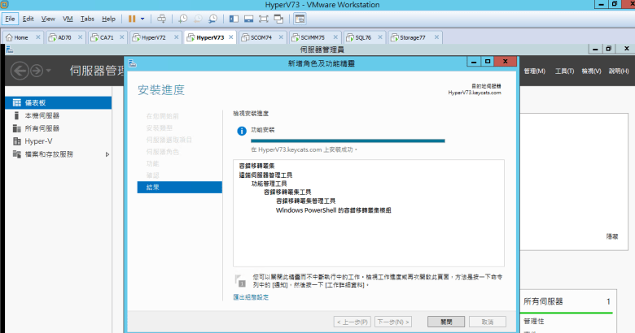Open the Tabs menu in VMware
Viewport: 635px width, 333px height.
click(x=86, y=18)
